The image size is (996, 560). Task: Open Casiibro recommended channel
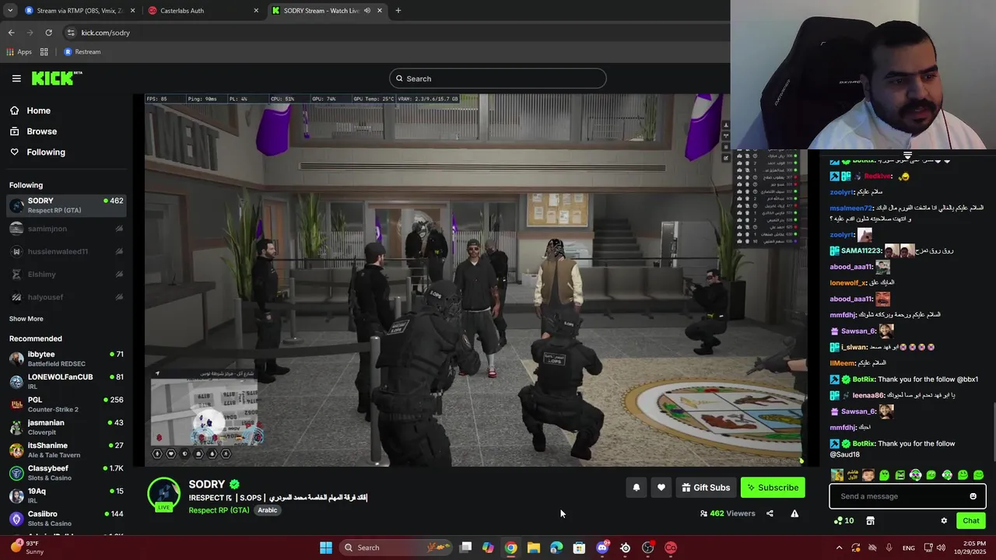coord(66,518)
